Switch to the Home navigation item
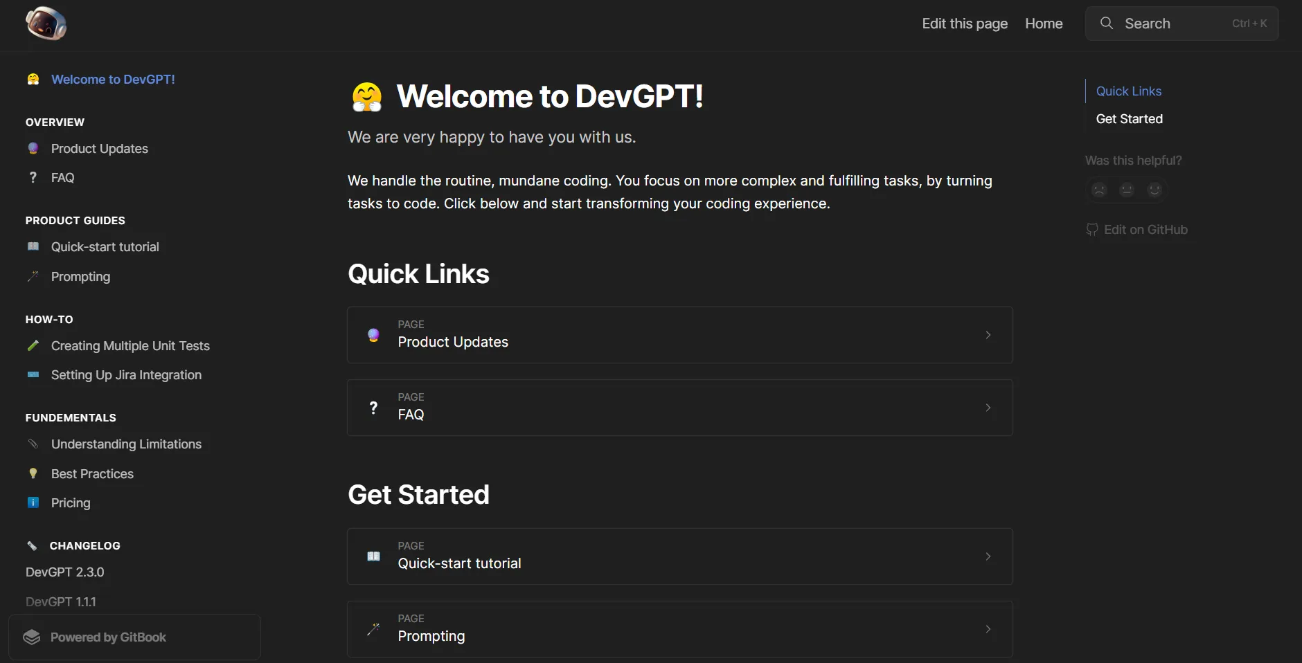The width and height of the screenshot is (1302, 663). tap(1044, 23)
